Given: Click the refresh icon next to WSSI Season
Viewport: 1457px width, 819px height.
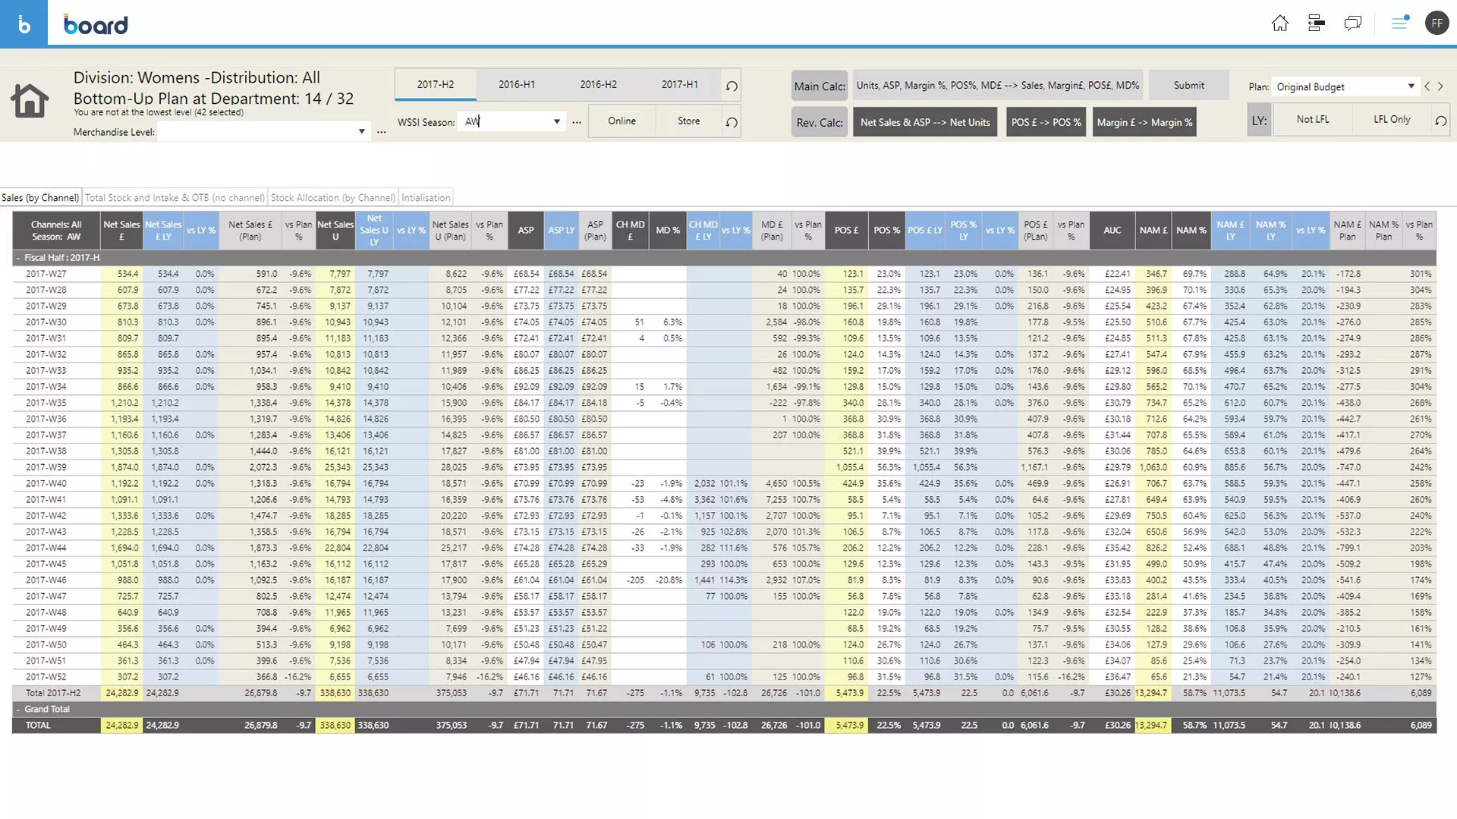Looking at the screenshot, I should point(731,121).
